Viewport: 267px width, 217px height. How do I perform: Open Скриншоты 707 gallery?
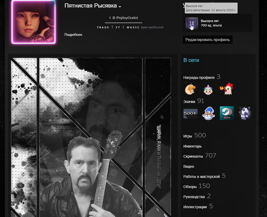pyautogui.click(x=200, y=156)
